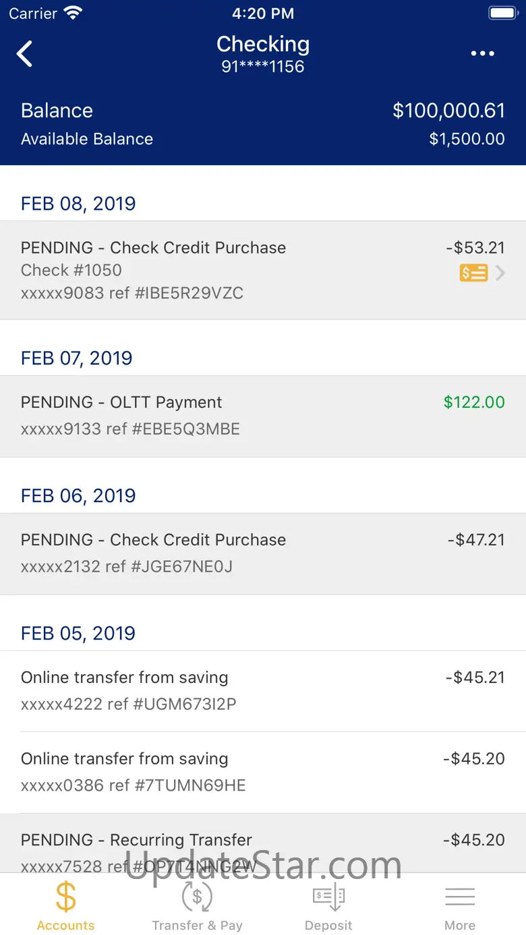This screenshot has width=526, height=935.
Task: Tap the Checking account title
Action: pos(263,44)
